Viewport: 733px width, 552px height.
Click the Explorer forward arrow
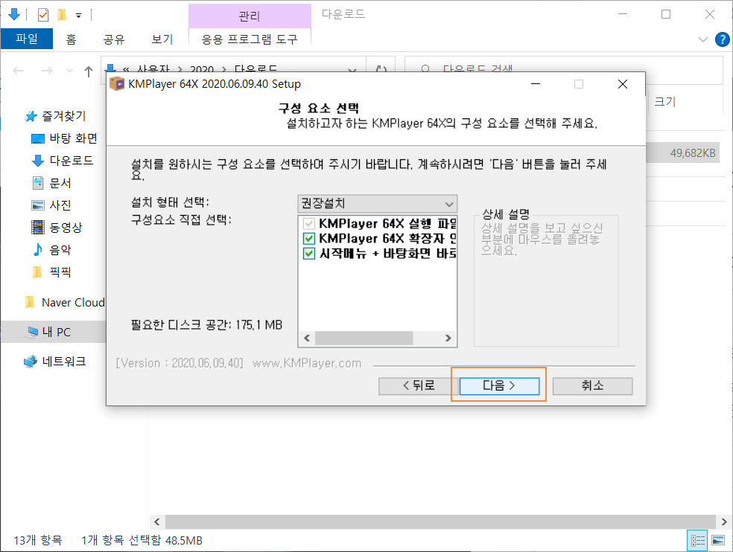point(47,71)
